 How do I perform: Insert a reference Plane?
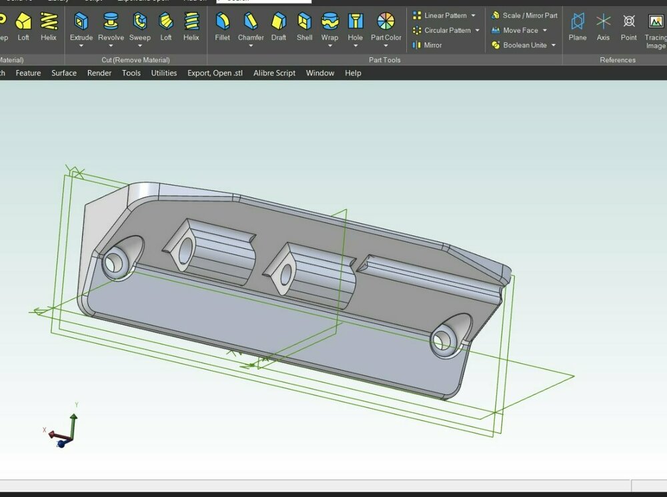(x=578, y=27)
